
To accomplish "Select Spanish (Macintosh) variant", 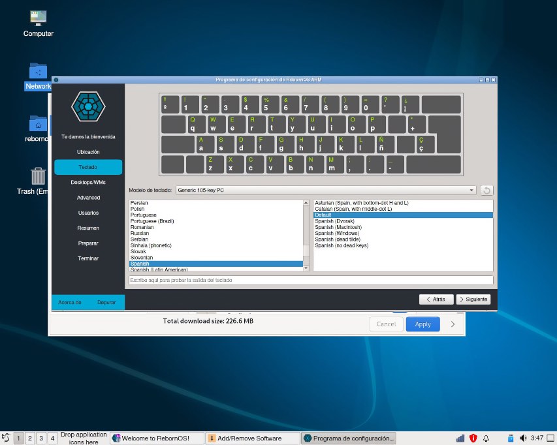I will (x=403, y=227).
